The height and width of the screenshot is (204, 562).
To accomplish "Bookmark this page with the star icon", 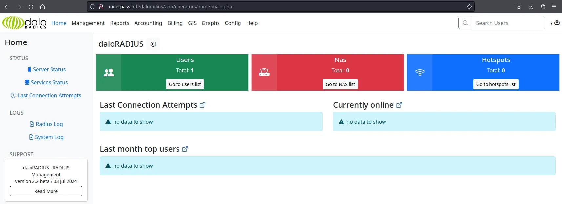I will [469, 7].
